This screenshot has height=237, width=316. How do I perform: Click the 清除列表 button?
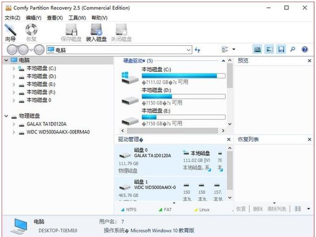point(277,209)
